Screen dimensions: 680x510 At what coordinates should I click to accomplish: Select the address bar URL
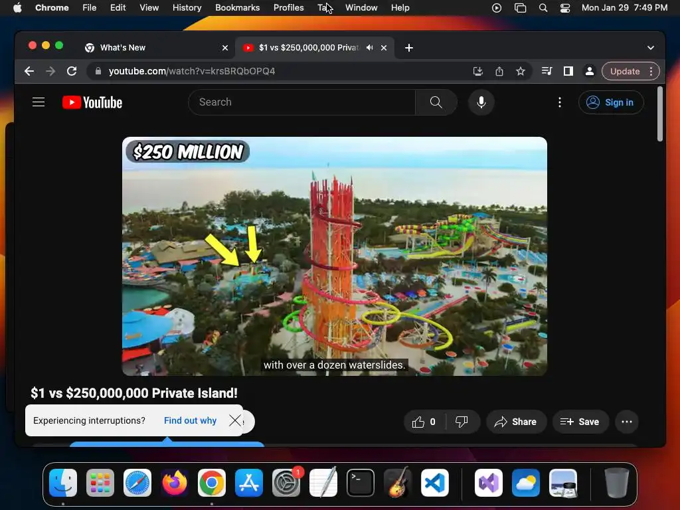coord(192,71)
